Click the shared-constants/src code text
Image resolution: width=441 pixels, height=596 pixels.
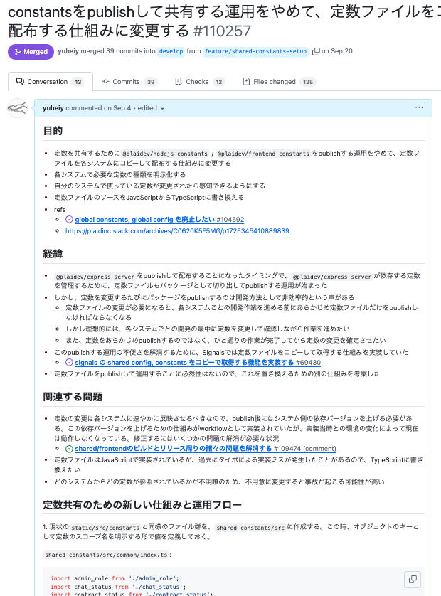click(x=250, y=528)
